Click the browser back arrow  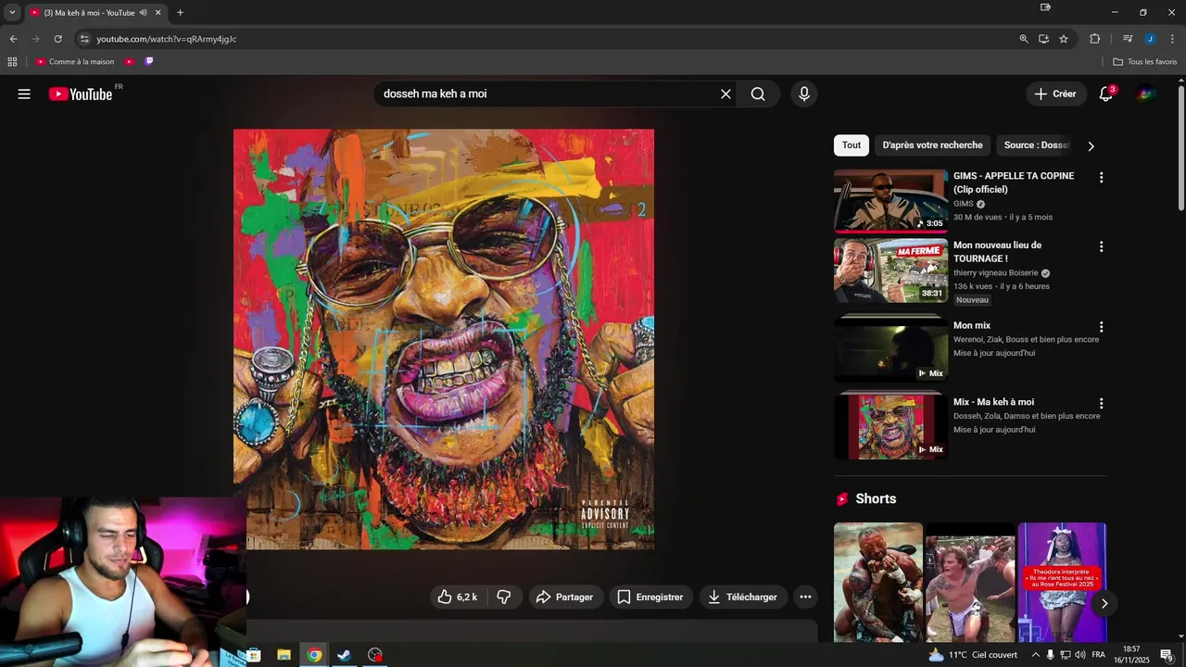pos(13,39)
